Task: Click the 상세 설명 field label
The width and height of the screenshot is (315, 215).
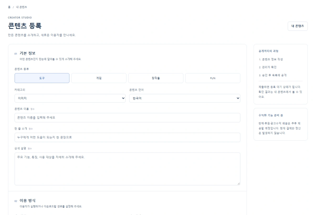Action: [x=20, y=148]
